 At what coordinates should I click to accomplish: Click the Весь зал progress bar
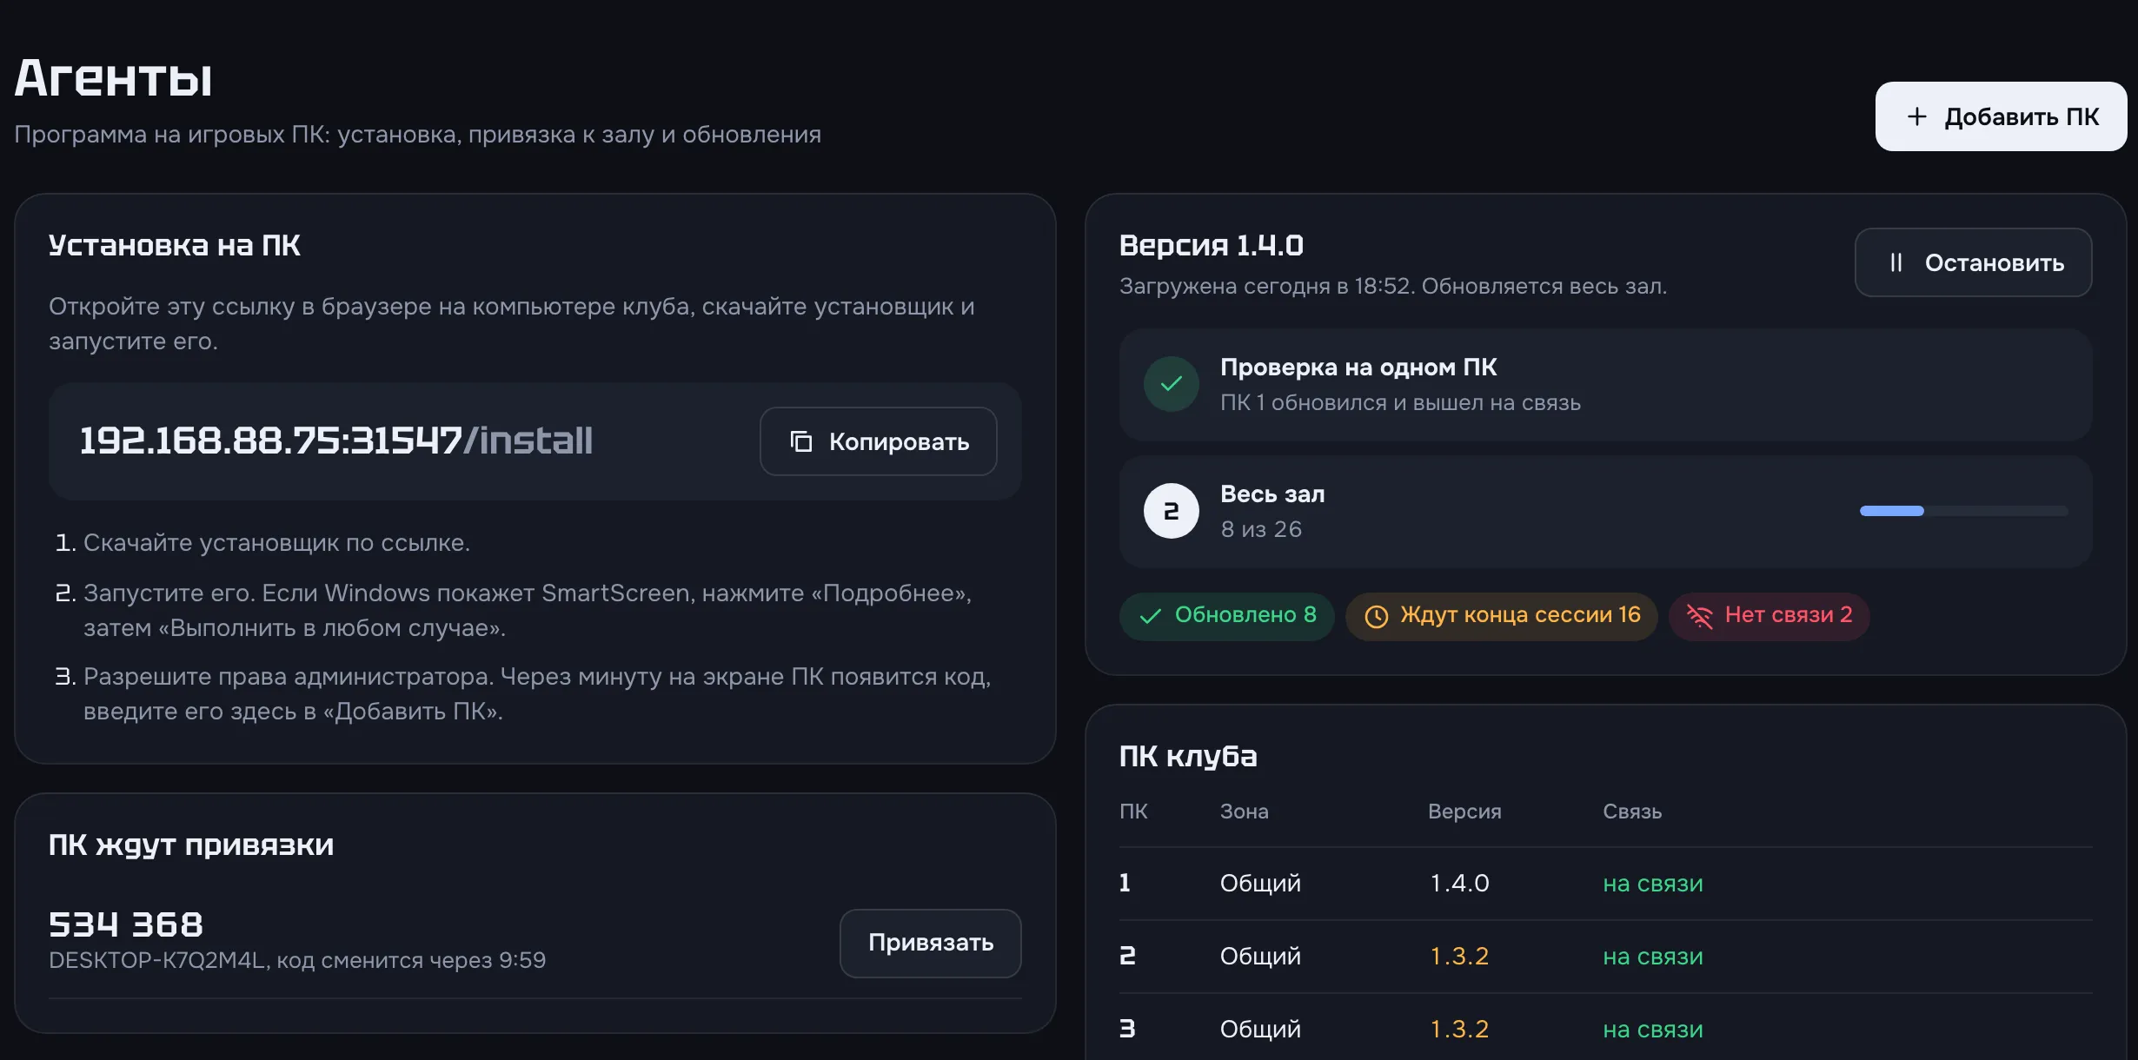[x=1964, y=511]
